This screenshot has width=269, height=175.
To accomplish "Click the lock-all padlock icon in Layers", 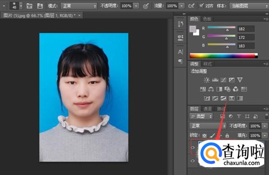I will [227, 135].
